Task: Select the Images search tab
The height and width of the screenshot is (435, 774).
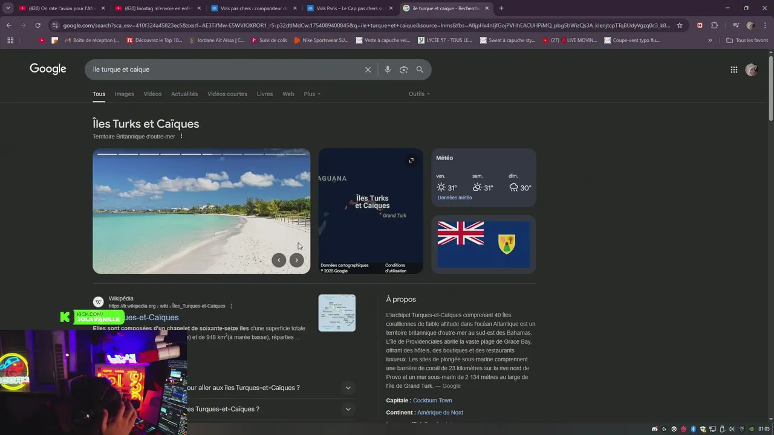Action: point(124,94)
